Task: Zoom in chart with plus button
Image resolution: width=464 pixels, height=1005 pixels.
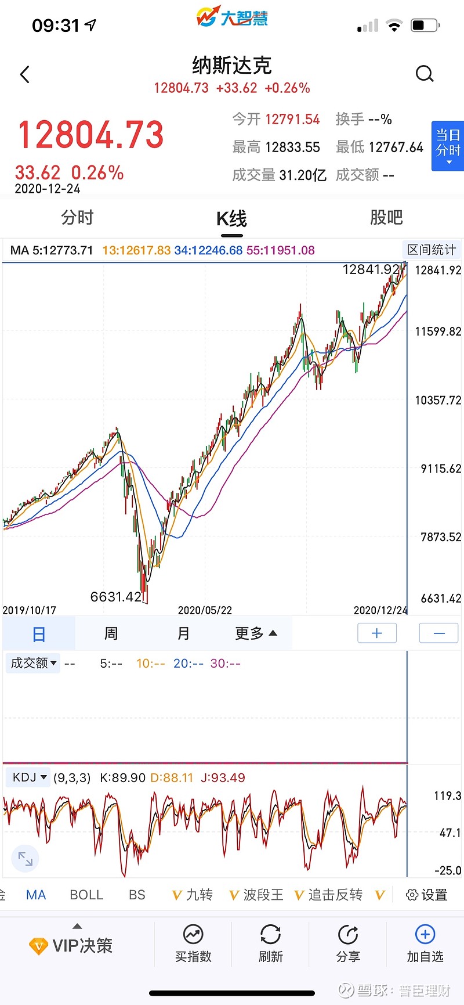Action: pos(377,633)
